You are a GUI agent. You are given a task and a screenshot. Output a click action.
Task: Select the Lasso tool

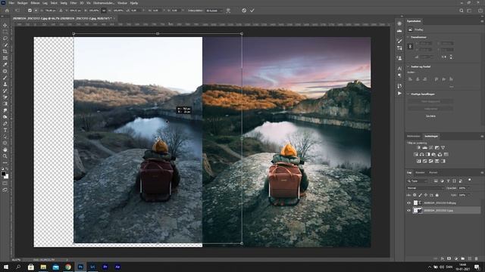click(x=5, y=39)
